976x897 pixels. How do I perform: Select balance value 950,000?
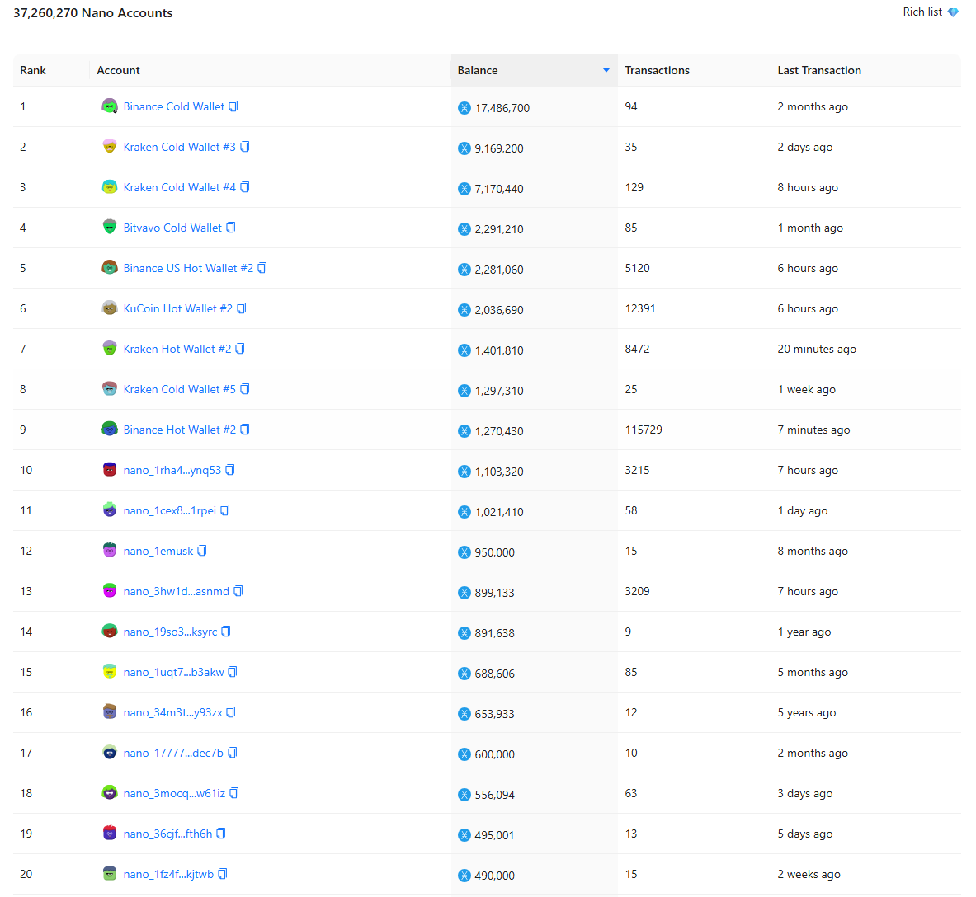495,552
